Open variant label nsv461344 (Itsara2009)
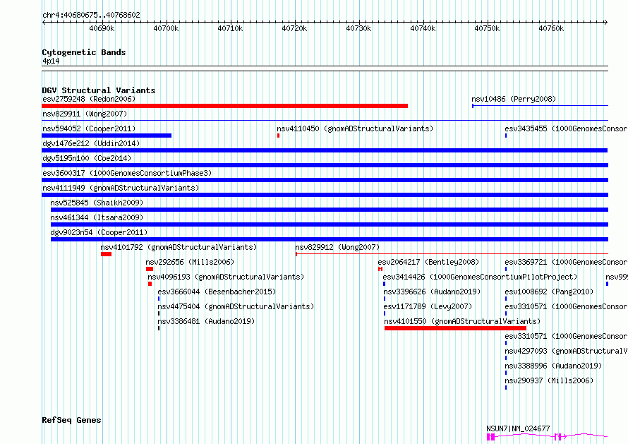This screenshot has height=444, width=628. [x=97, y=217]
